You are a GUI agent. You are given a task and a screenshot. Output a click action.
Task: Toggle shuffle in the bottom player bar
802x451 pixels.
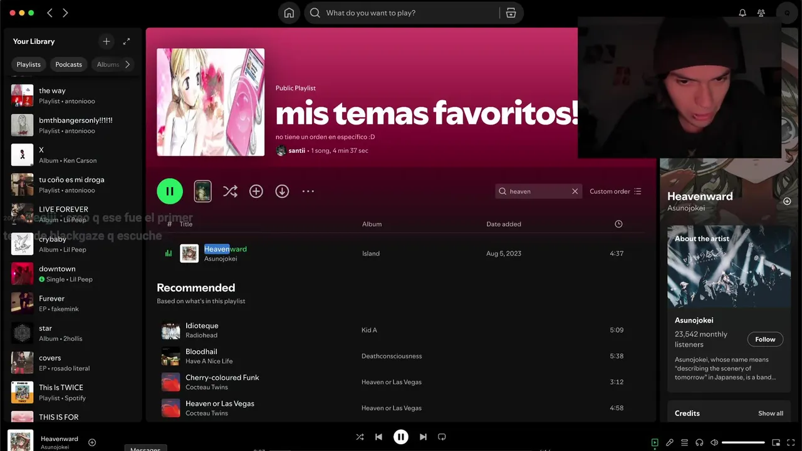click(x=360, y=437)
